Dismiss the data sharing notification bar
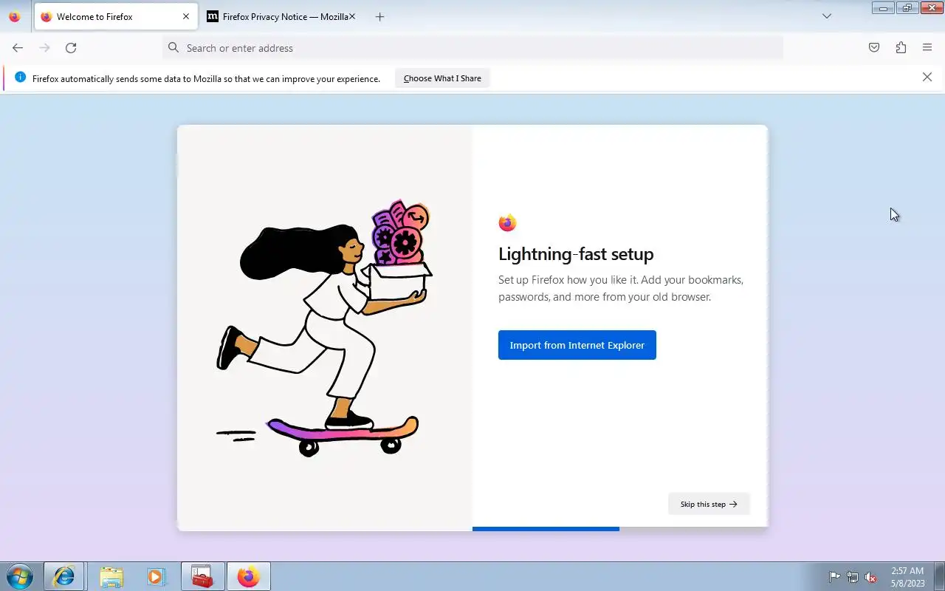Screen dimensions: 945x591 point(927,77)
